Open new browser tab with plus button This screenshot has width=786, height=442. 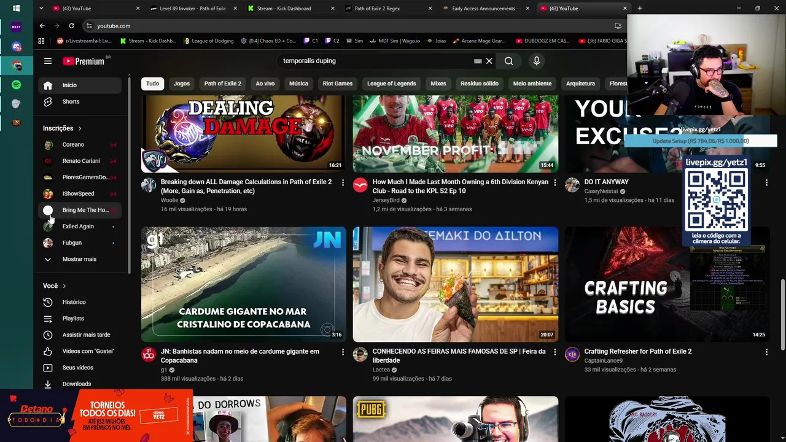(639, 9)
